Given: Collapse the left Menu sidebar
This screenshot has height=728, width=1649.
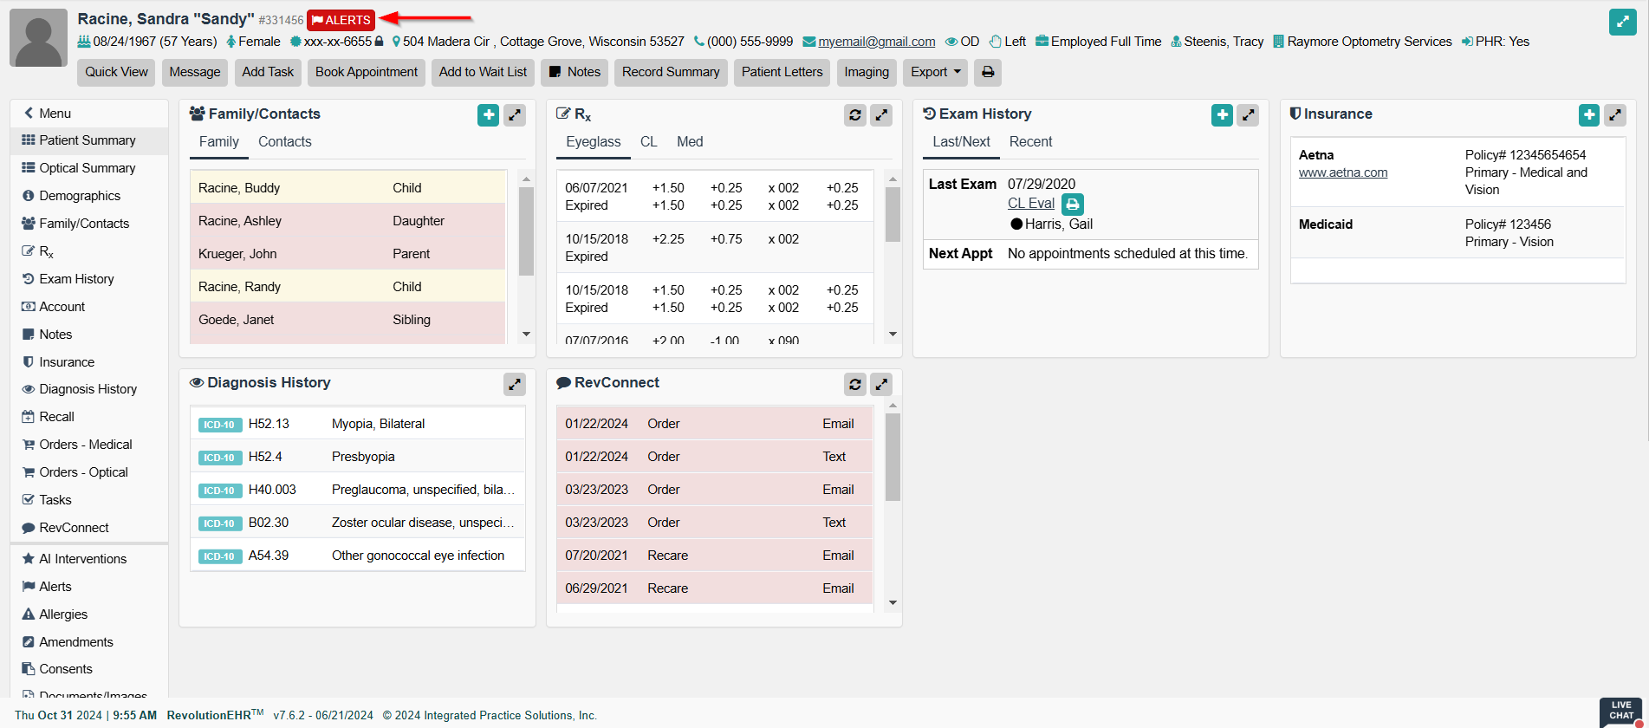Looking at the screenshot, I should click(48, 114).
